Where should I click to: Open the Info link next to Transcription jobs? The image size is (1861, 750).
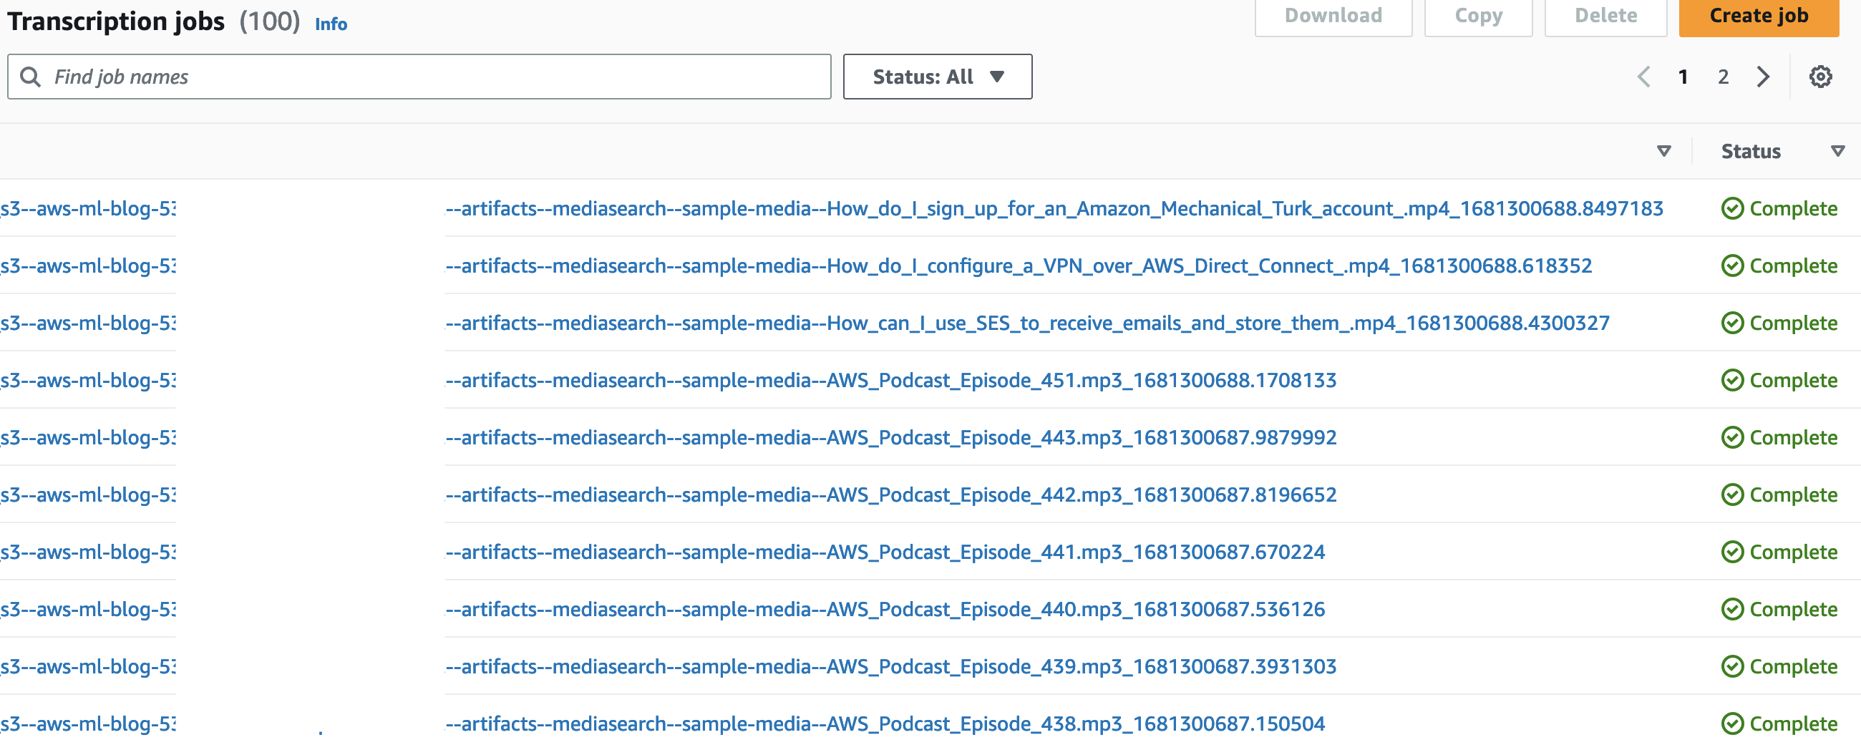coord(331,24)
